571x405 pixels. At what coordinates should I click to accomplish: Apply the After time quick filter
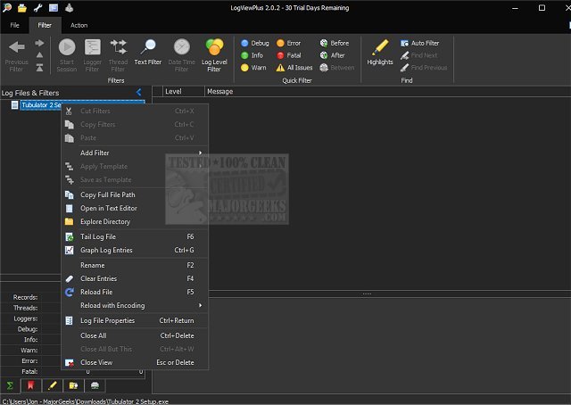(332, 55)
